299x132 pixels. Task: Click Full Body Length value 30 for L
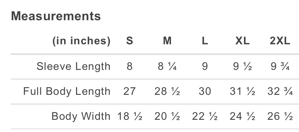pos(205,91)
